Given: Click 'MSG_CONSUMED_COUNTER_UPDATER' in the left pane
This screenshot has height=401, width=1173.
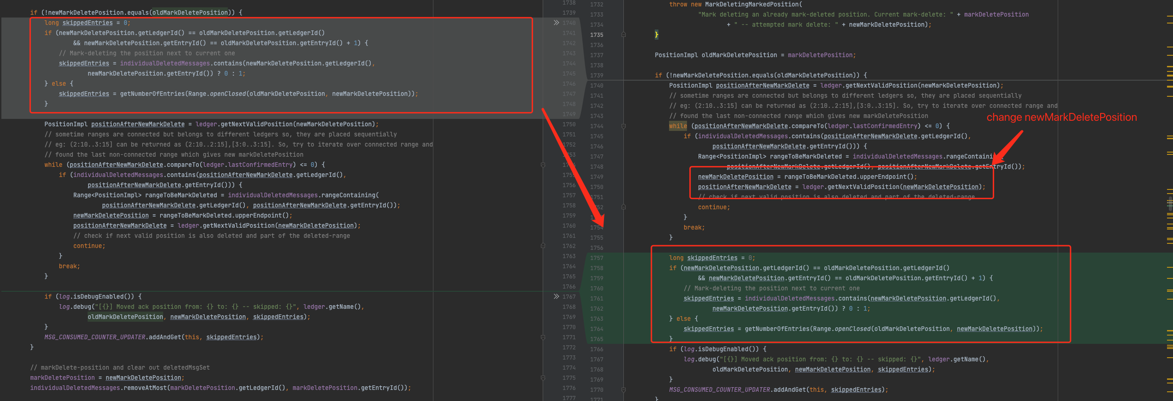Looking at the screenshot, I should 95,337.
